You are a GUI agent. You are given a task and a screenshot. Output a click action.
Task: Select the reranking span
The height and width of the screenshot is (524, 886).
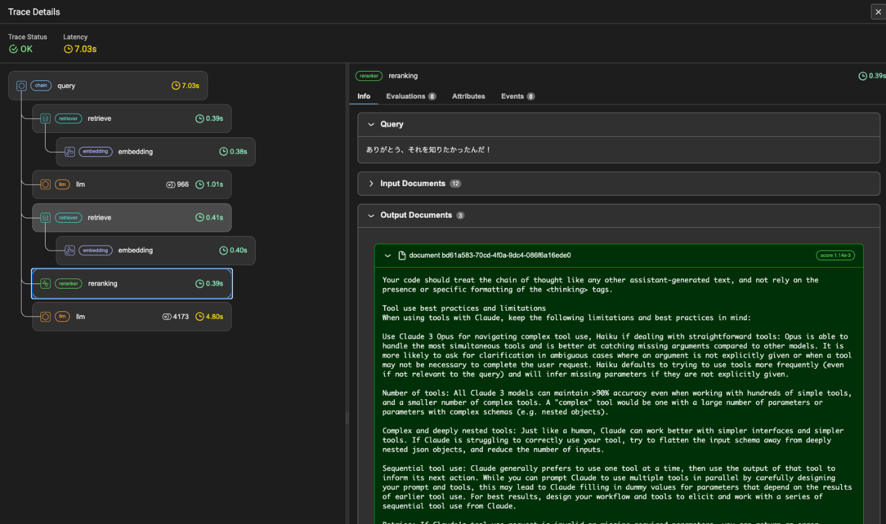(x=132, y=284)
